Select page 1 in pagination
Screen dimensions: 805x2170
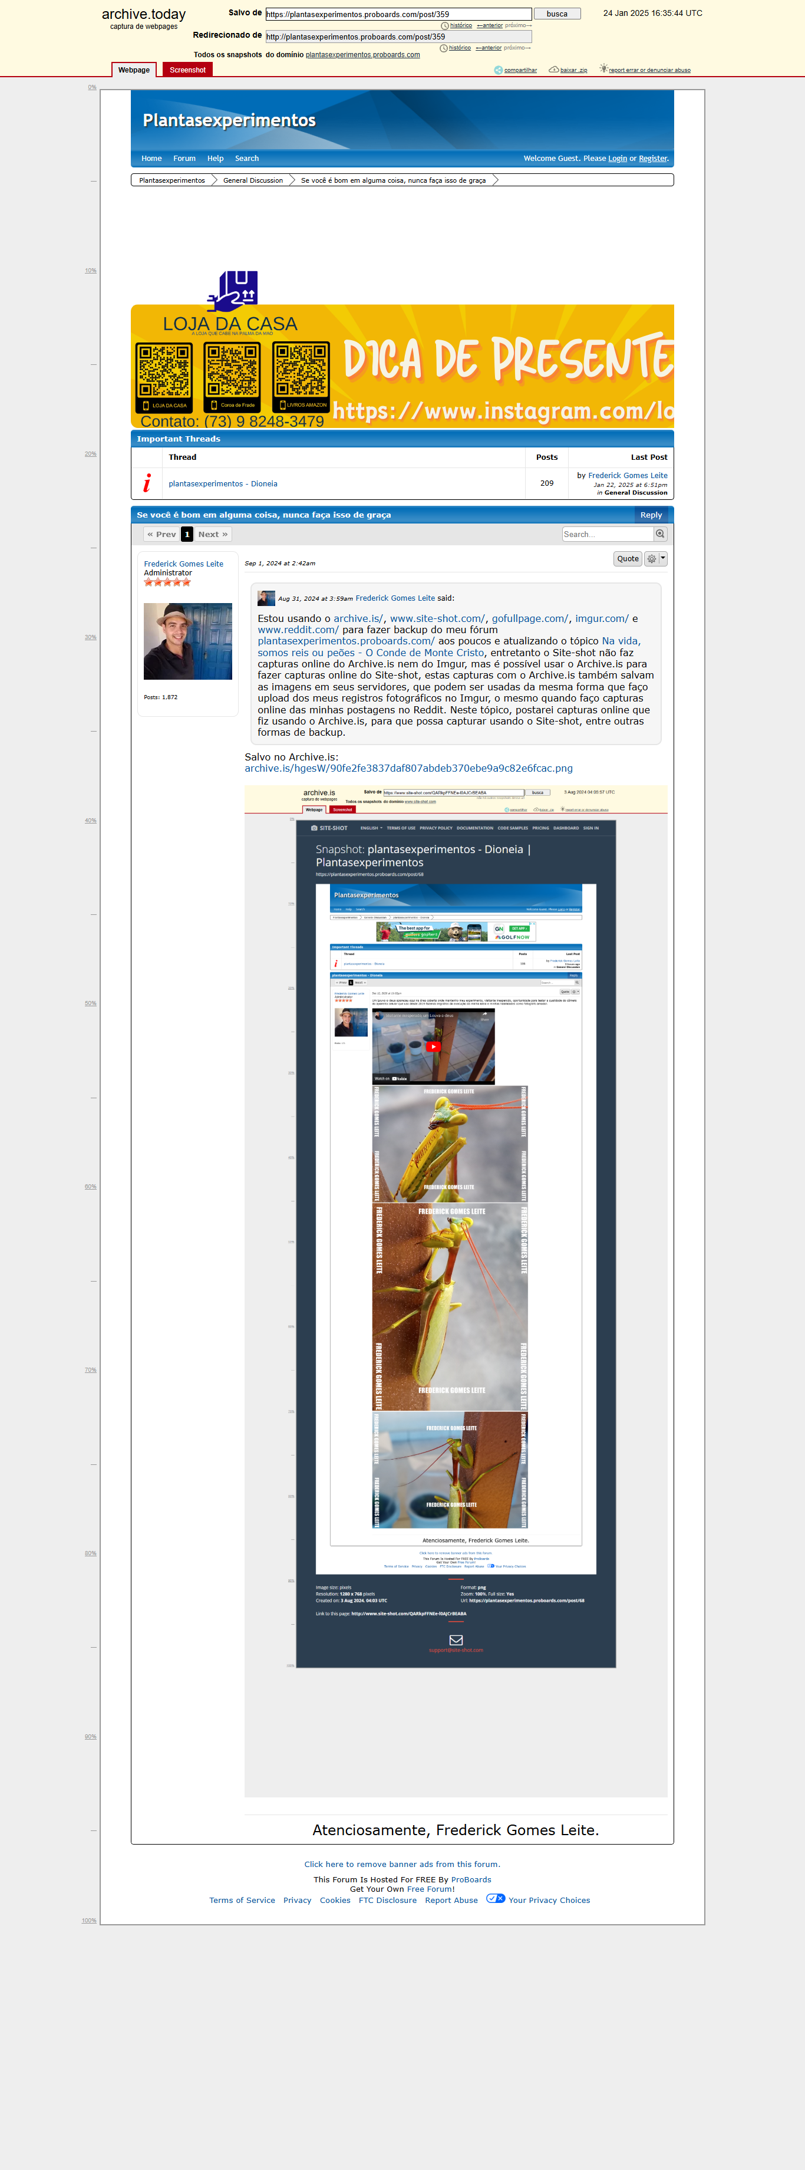click(187, 534)
